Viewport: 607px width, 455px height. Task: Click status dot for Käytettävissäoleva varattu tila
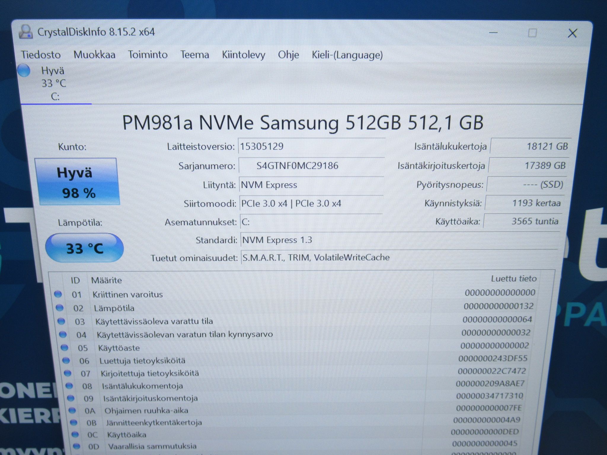[x=61, y=321]
